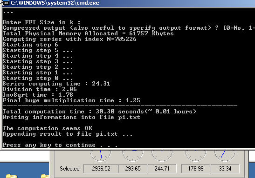Open the left desktop folder icon
255x178 pixels.
(11, 176)
